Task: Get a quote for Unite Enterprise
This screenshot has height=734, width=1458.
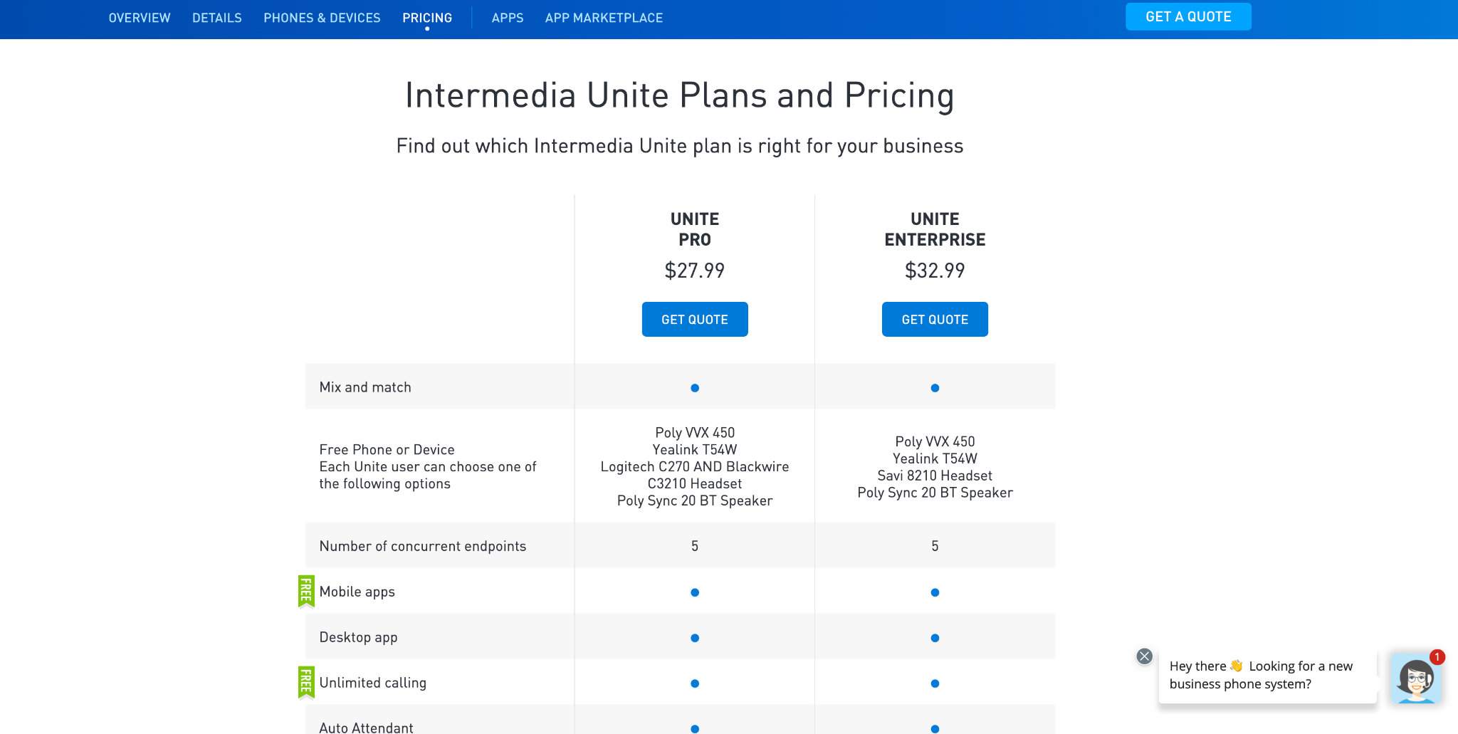Action: coord(935,320)
